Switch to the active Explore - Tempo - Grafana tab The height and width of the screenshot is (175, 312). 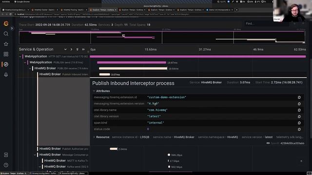click(103, 10)
